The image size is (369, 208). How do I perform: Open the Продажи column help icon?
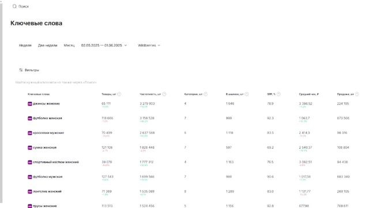click(357, 94)
